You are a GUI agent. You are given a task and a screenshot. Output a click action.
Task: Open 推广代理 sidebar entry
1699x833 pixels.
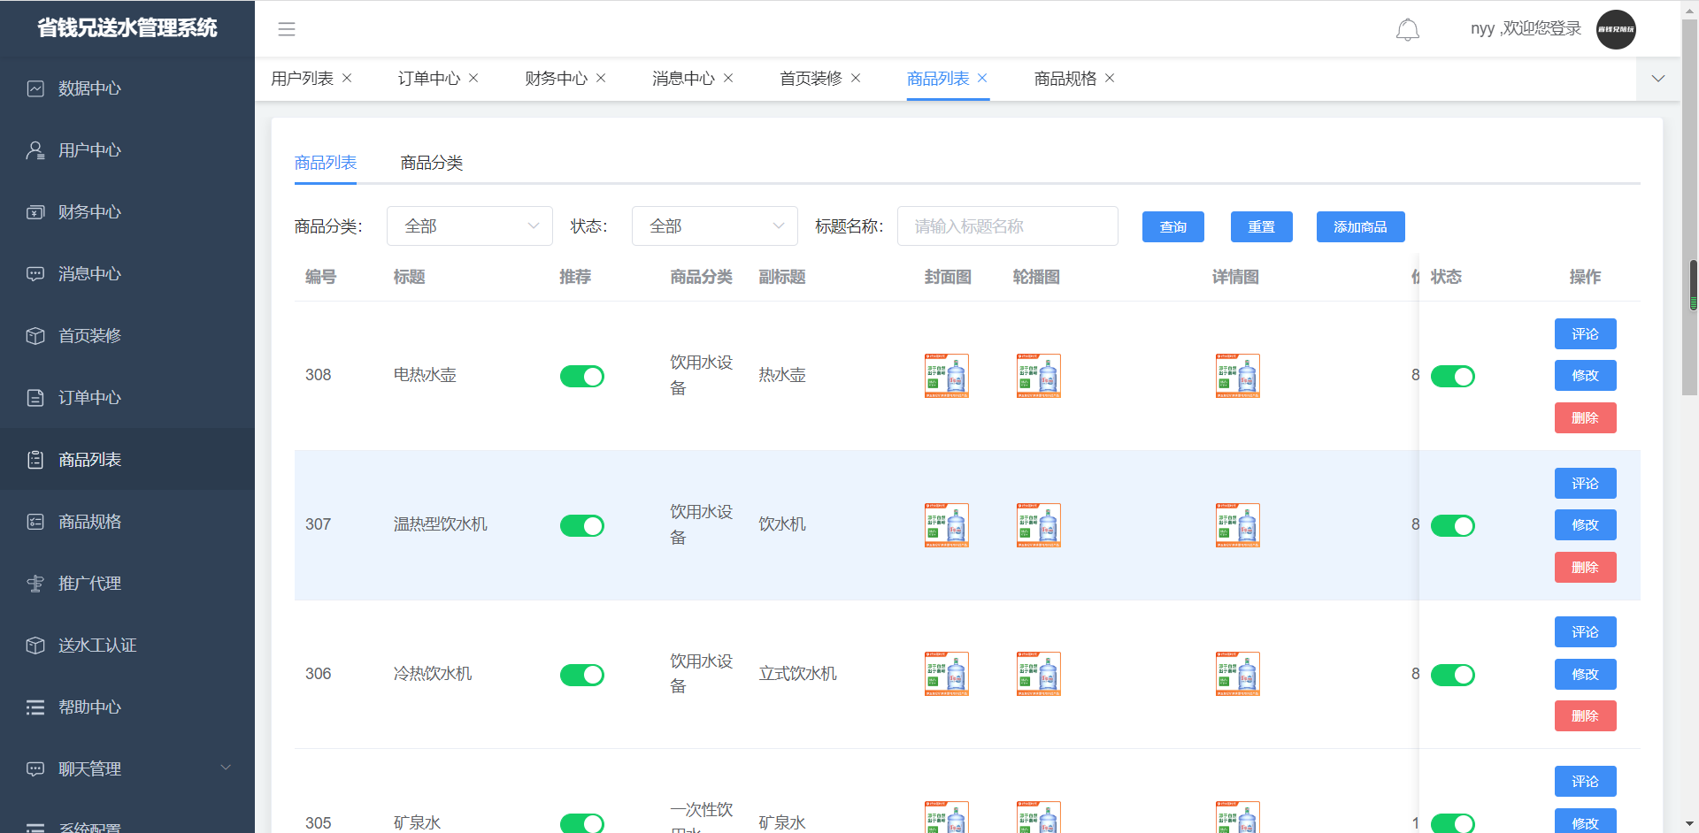coord(89,584)
